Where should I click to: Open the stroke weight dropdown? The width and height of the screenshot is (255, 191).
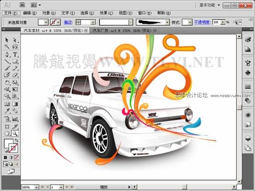click(93, 22)
